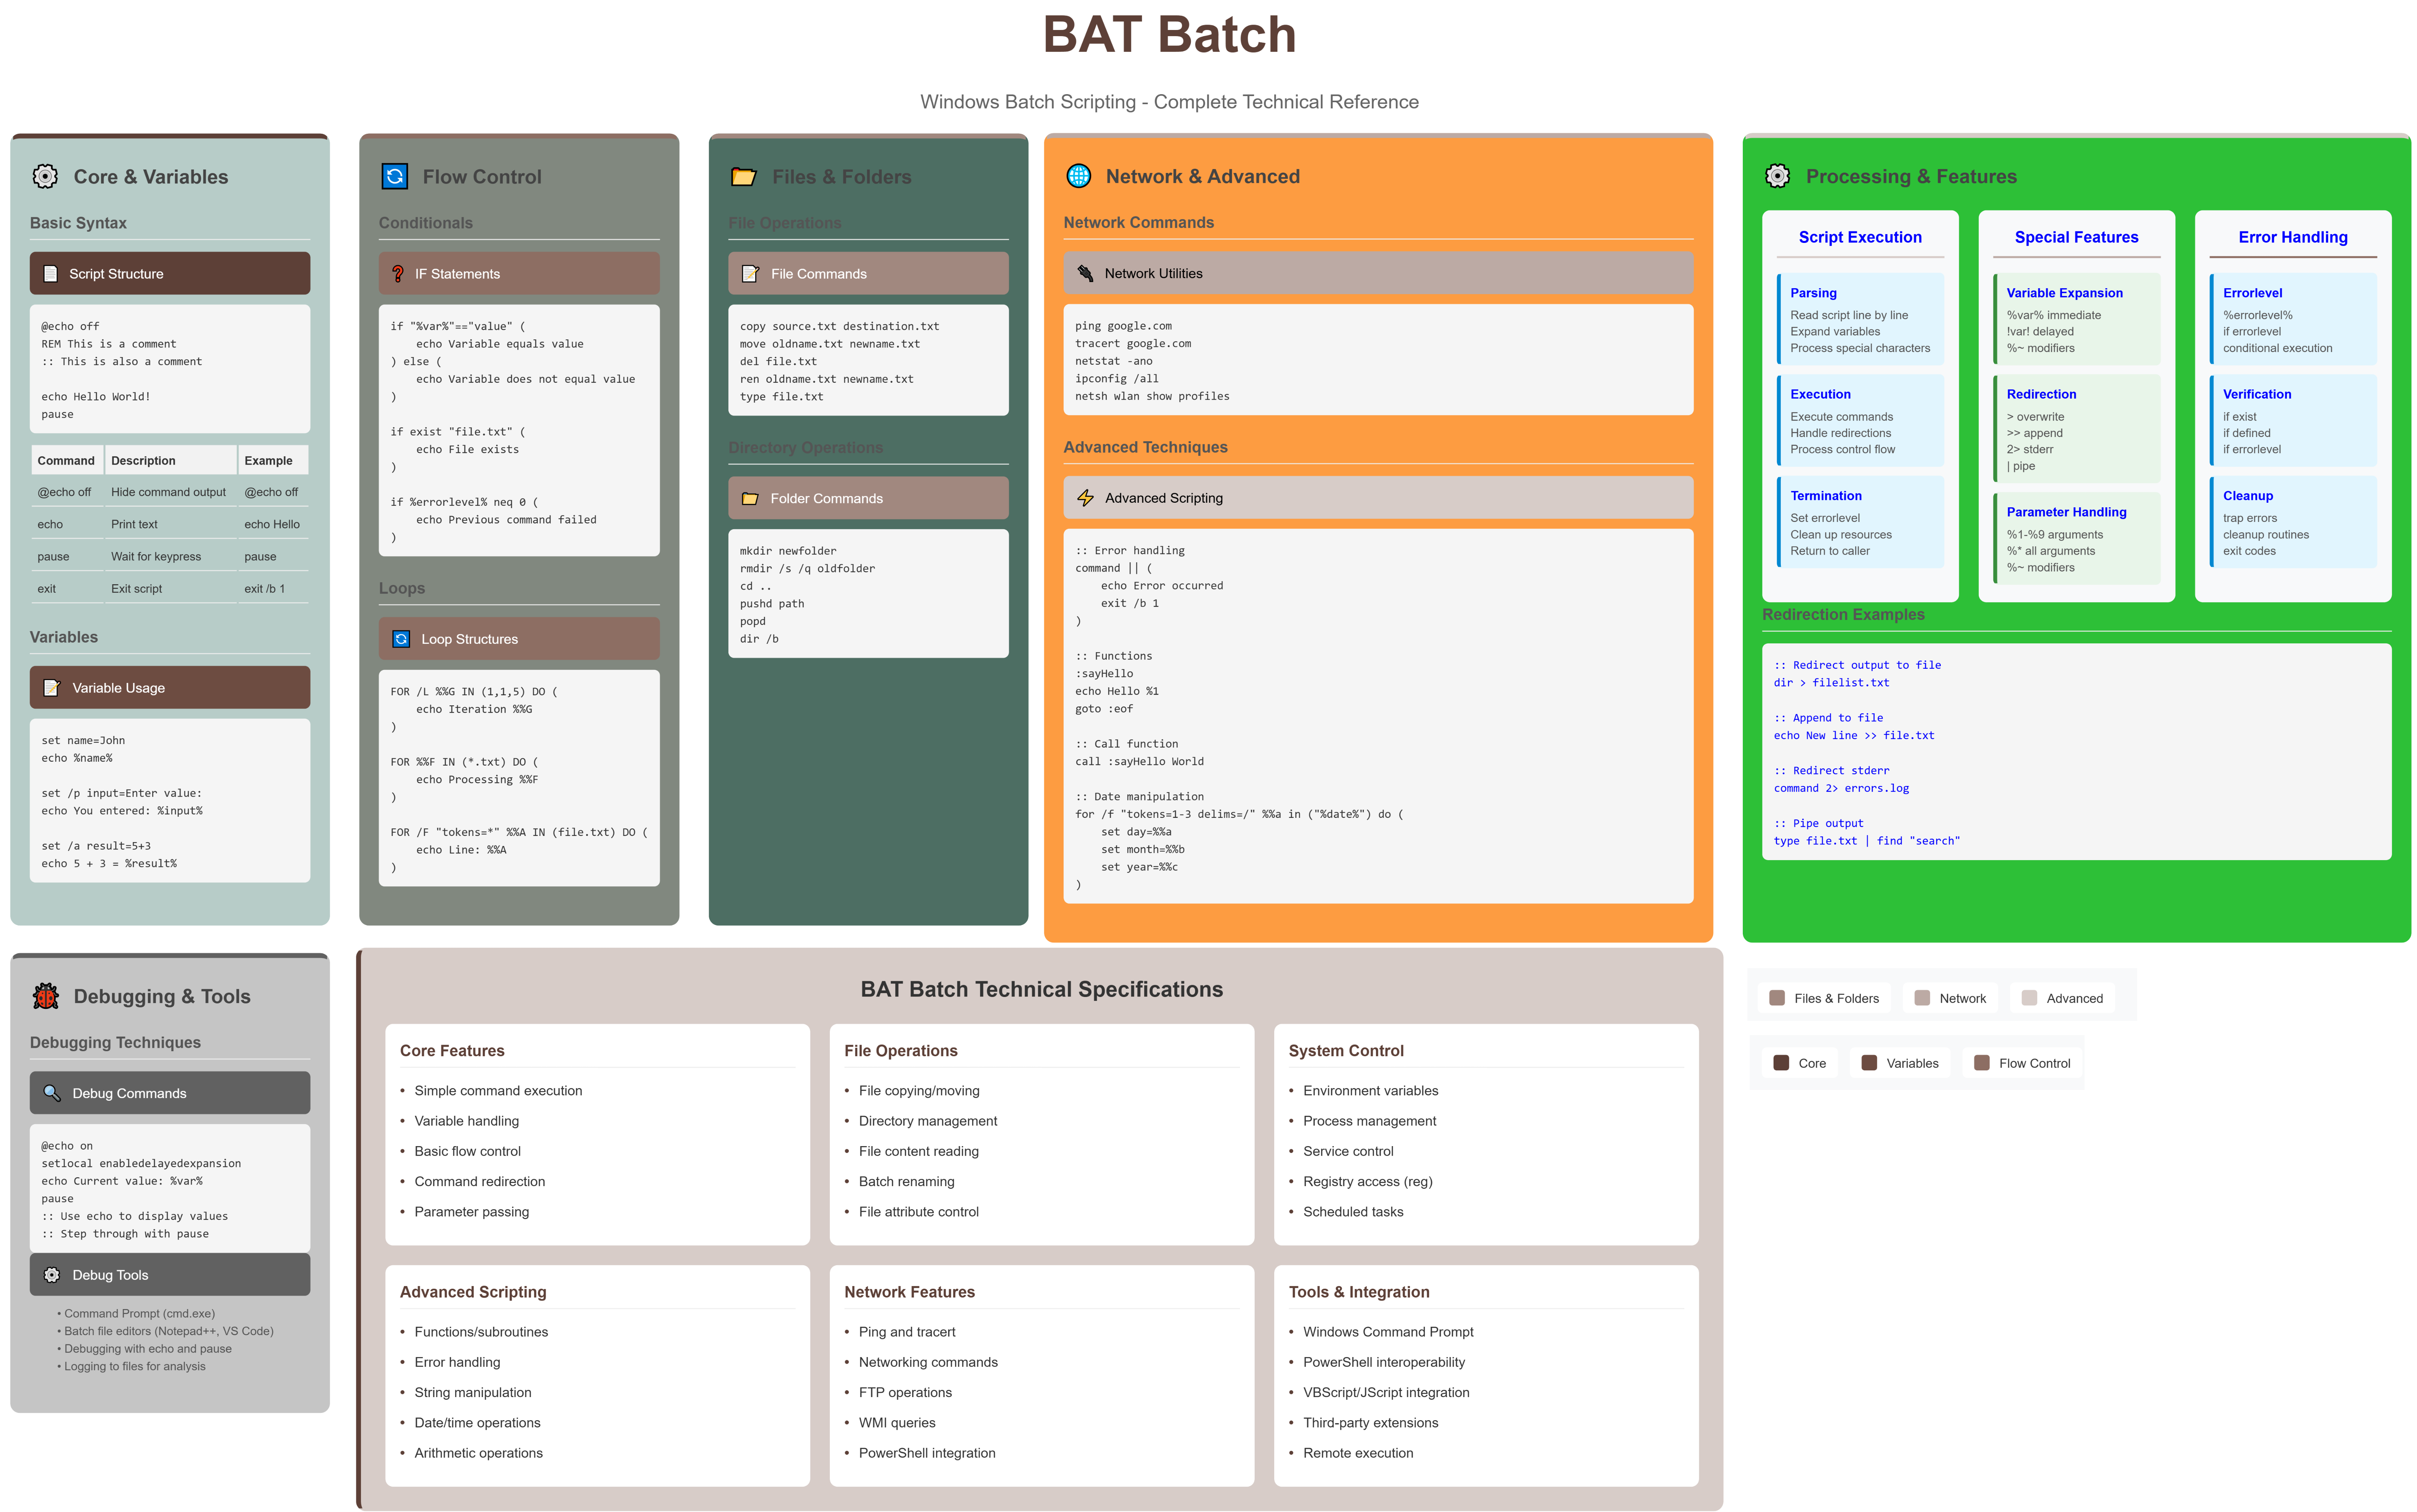The width and height of the screenshot is (2417, 1512).
Task: Click the loop icon in Loop Structures header
Action: [401, 639]
